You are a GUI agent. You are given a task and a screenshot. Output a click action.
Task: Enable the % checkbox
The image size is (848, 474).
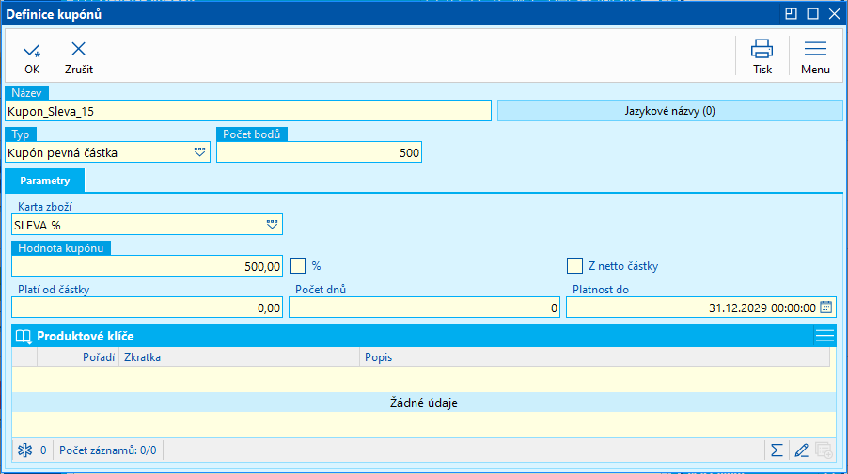(297, 265)
